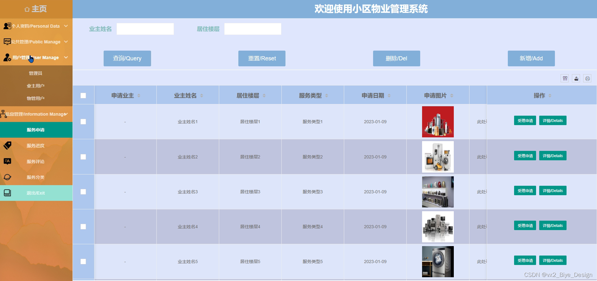The height and width of the screenshot is (281, 597).
Task: Collapse the User Manage chevron
Action: click(x=66, y=57)
